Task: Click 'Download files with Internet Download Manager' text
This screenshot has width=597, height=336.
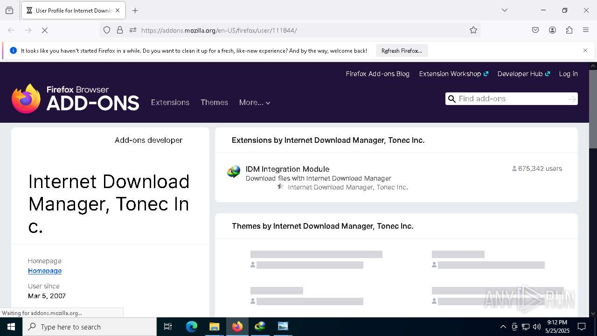Action: [319, 178]
